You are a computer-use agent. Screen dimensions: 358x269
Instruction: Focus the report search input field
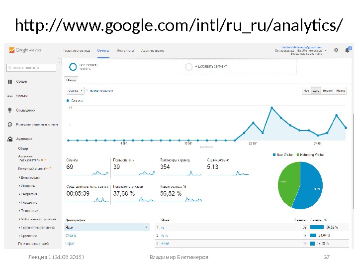point(31,68)
